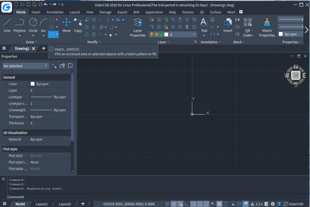Viewport: 310px width, 207px height.
Task: Click the Open file icon in quick access toolbar
Action: tap(23, 4)
